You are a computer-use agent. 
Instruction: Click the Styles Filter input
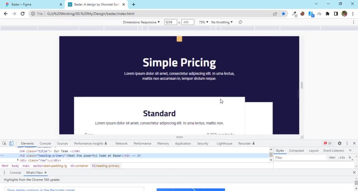[x=300, y=157]
